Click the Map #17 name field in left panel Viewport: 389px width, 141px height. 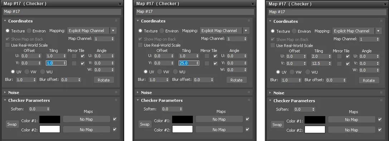pos(62,12)
